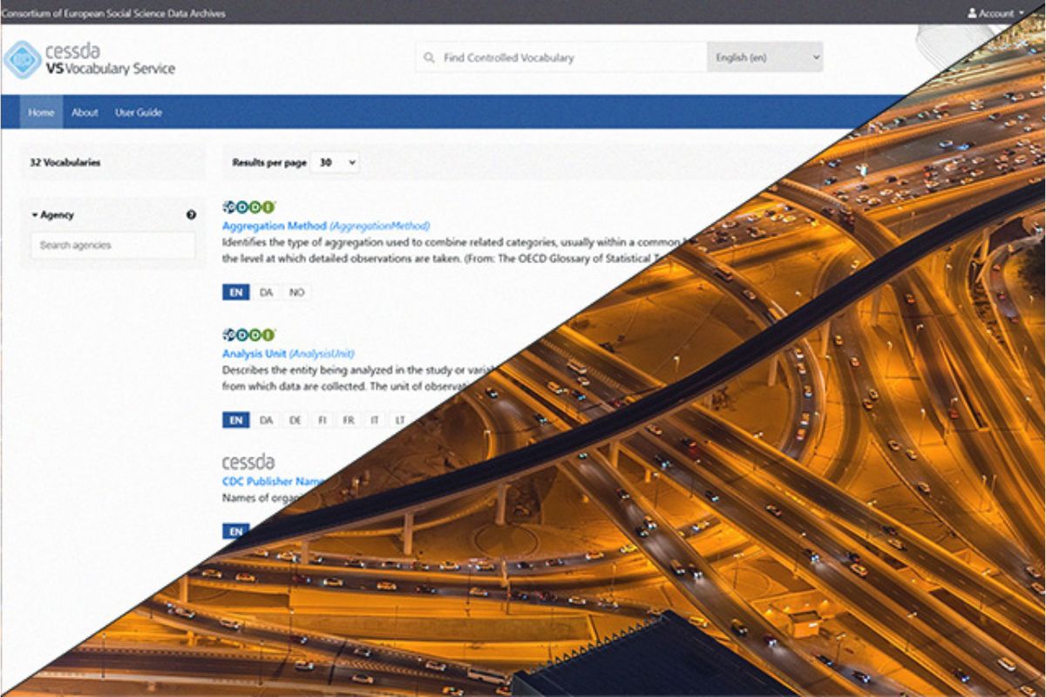1046x697 pixels.
Task: Open the Analysis Unit vocabulary link
Action: pos(254,354)
